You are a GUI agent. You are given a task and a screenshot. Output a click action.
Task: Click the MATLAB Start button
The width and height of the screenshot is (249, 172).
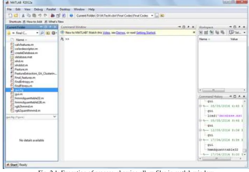pos(12,165)
